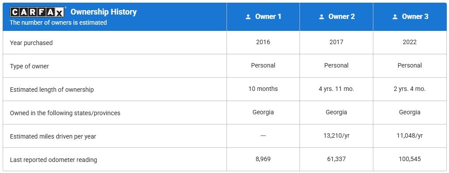The height and width of the screenshot is (173, 449).
Task: Click Owner 2 purchase year 2017
Action: [x=336, y=42]
